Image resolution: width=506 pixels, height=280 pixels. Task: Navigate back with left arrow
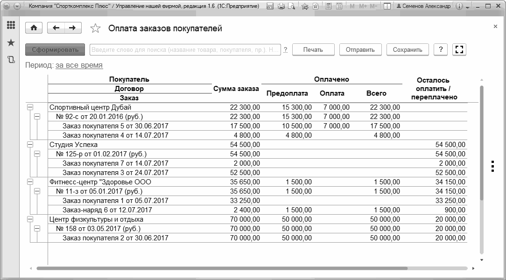pos(56,28)
